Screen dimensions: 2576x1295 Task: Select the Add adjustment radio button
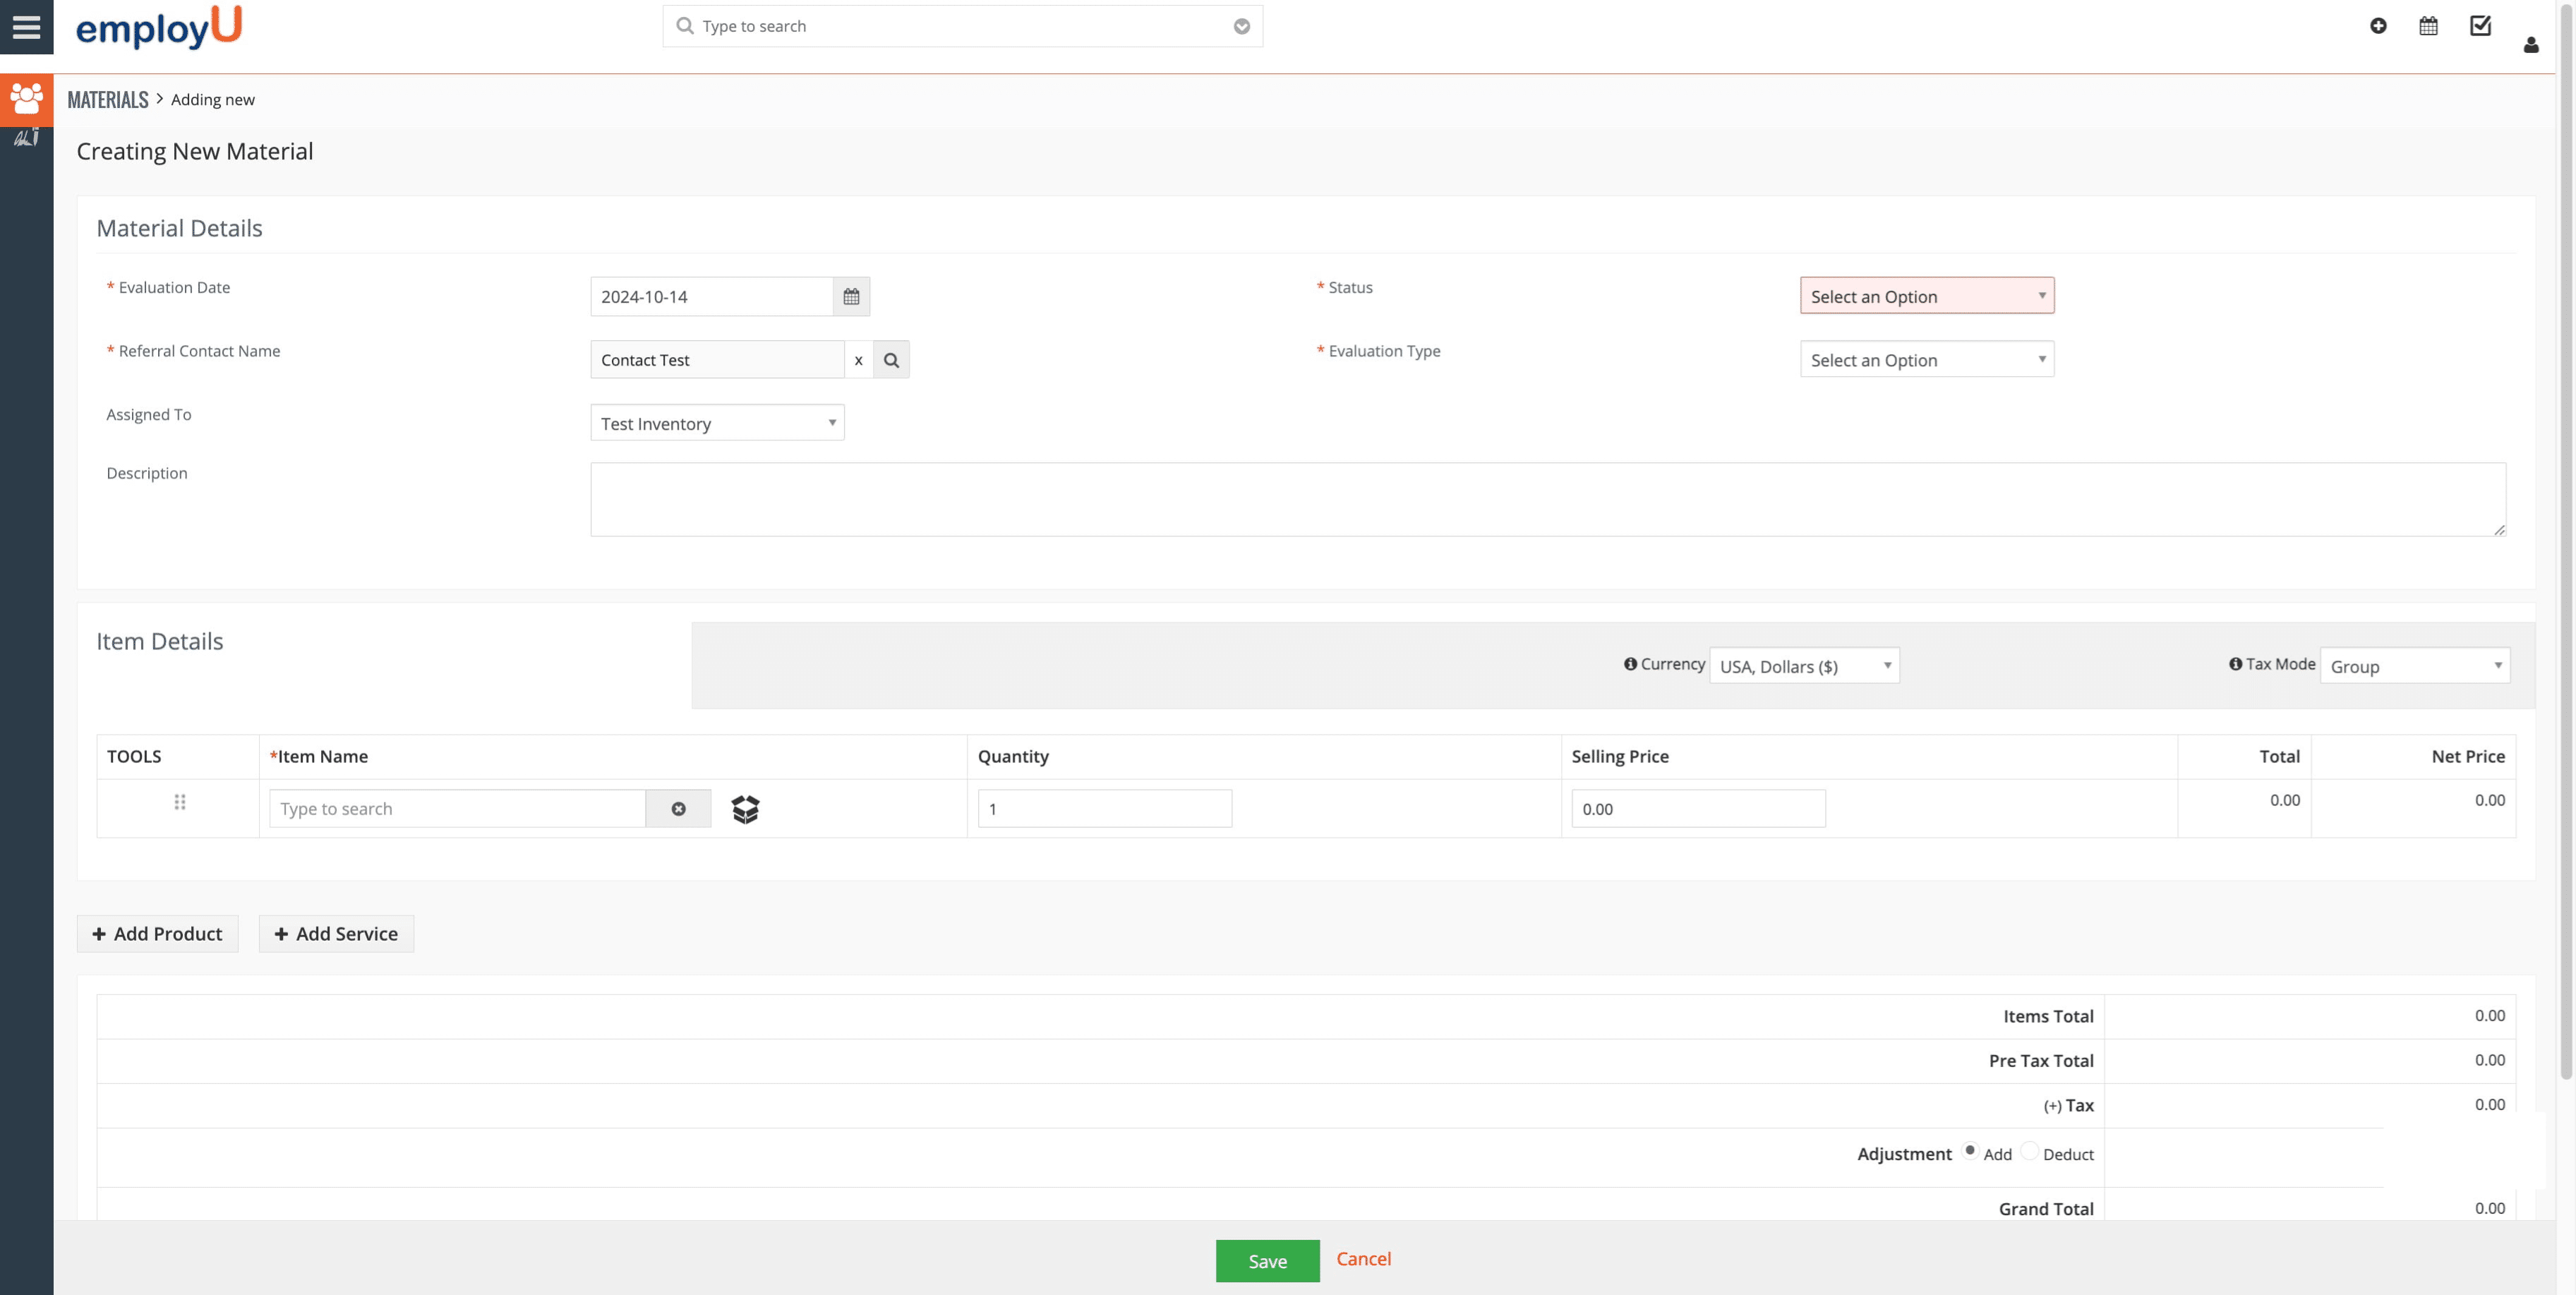(1969, 1151)
